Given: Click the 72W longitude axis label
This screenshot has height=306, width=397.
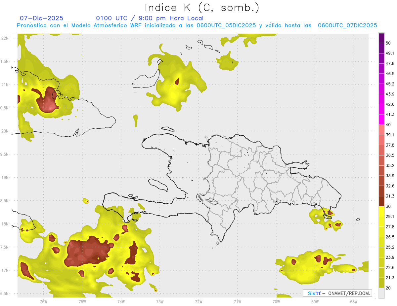Looking at the screenshot, I should click(x=198, y=301).
